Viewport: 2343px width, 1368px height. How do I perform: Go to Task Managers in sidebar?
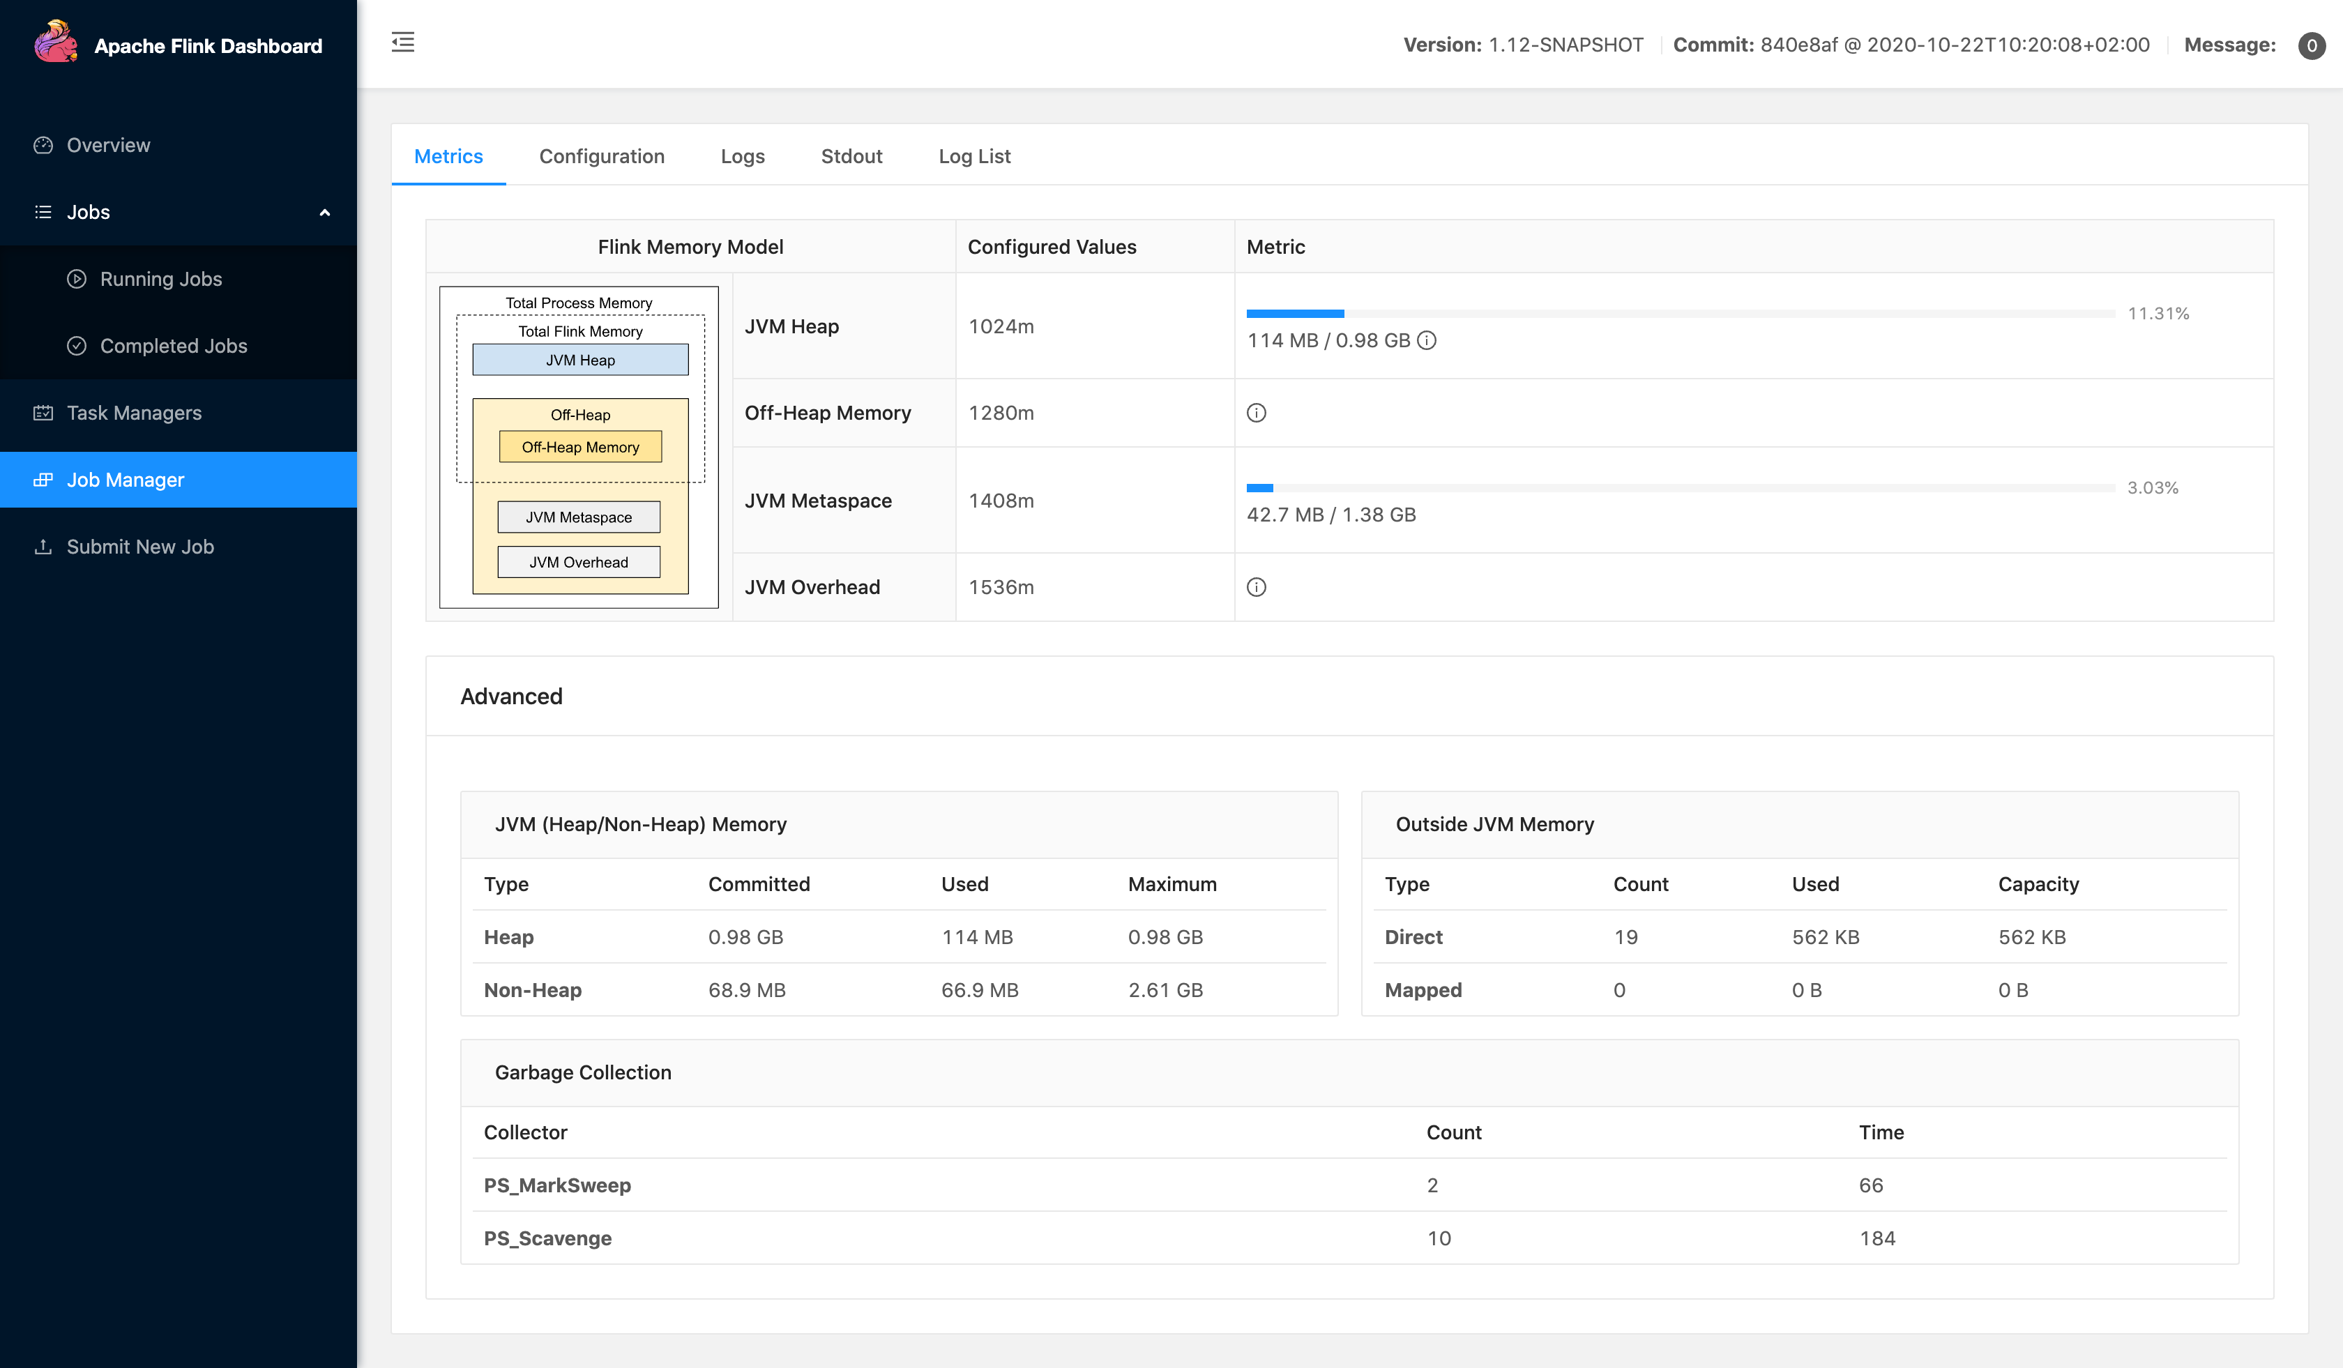[x=134, y=413]
